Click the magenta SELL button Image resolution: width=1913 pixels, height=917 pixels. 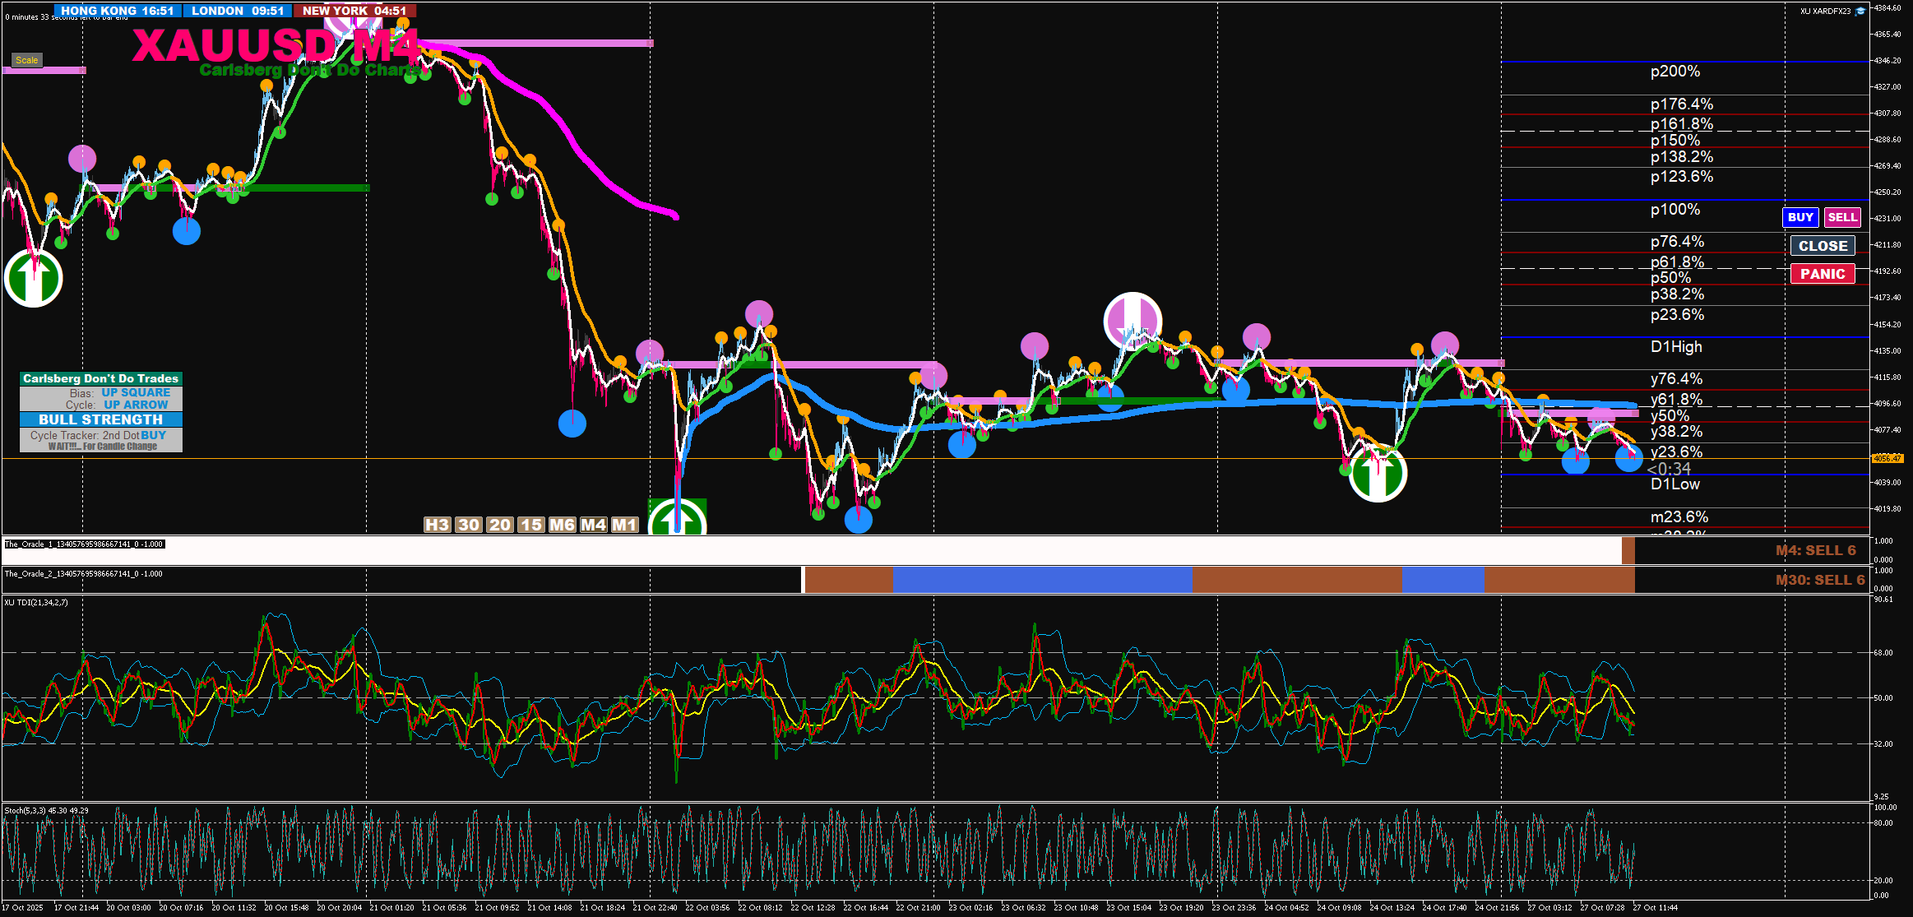click(x=1842, y=217)
